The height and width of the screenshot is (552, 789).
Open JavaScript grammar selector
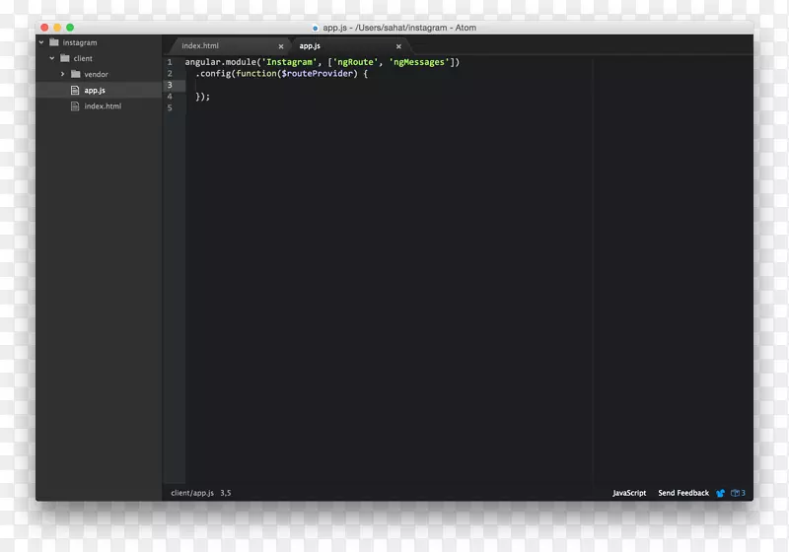629,493
